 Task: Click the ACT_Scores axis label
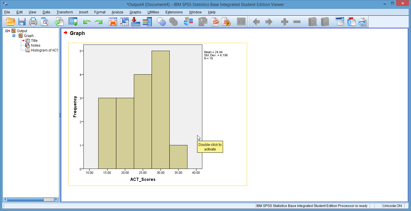pyautogui.click(x=143, y=179)
